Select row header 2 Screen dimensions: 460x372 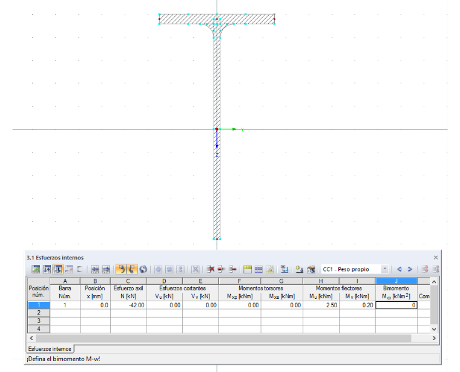point(39,313)
